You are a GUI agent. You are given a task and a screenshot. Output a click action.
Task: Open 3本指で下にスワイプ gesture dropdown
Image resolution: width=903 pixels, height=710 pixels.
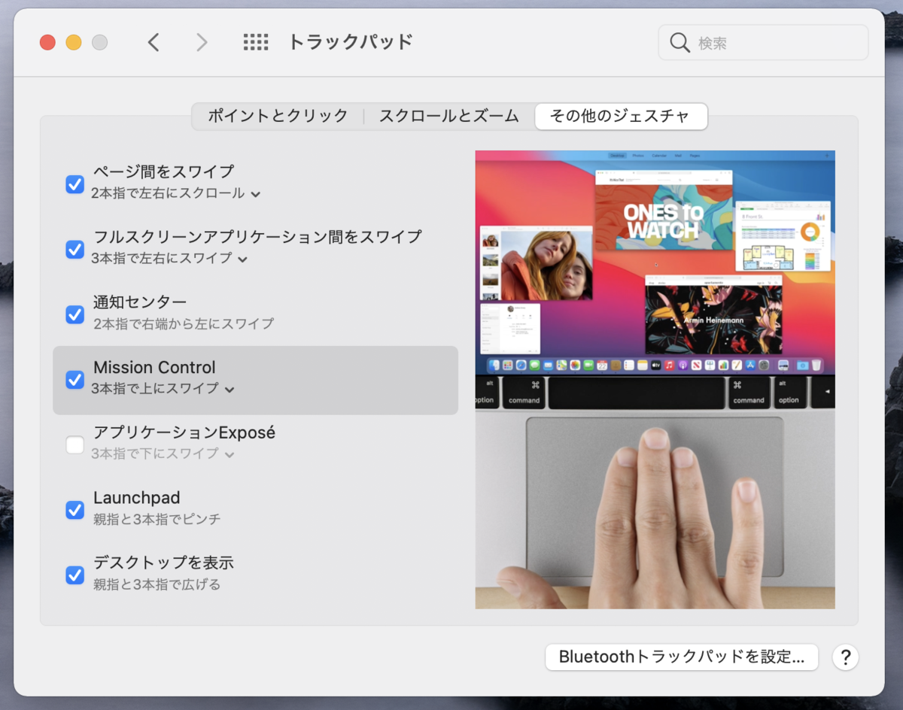click(163, 454)
